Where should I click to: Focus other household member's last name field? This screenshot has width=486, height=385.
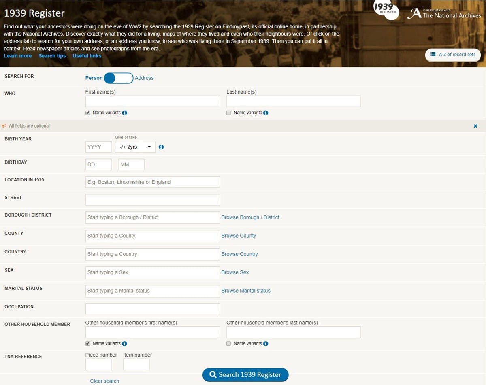click(x=294, y=332)
